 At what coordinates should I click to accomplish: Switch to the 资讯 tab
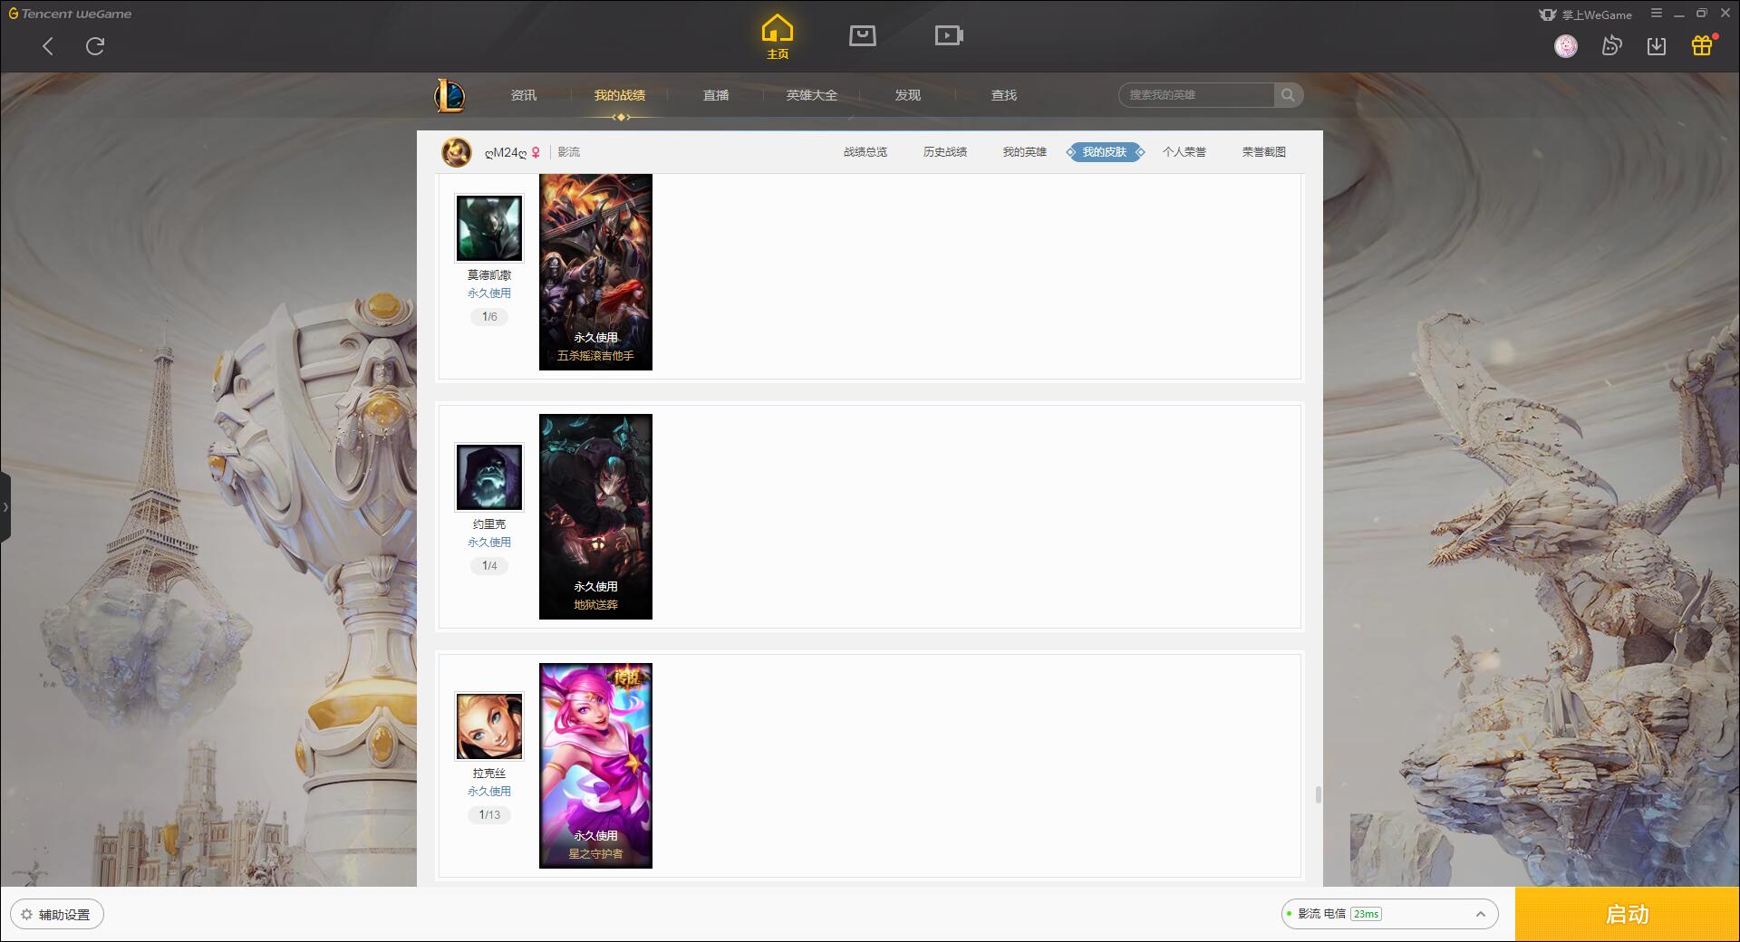click(524, 95)
